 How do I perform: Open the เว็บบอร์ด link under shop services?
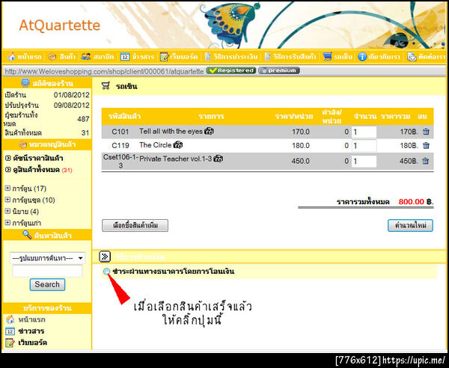point(33,343)
